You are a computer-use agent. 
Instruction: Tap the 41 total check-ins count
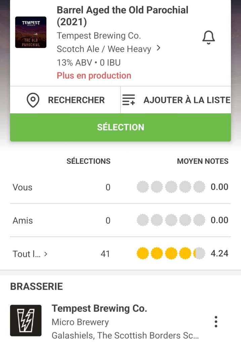105,254
